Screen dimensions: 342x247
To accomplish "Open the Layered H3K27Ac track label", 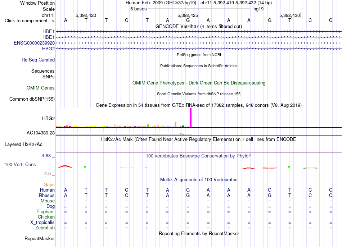I will (x=23, y=145).
